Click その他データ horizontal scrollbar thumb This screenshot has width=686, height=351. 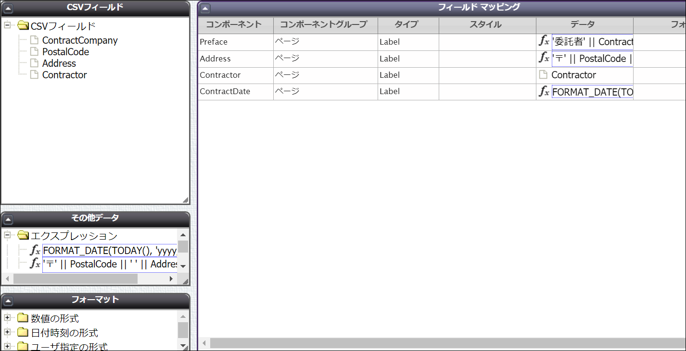pos(76,278)
